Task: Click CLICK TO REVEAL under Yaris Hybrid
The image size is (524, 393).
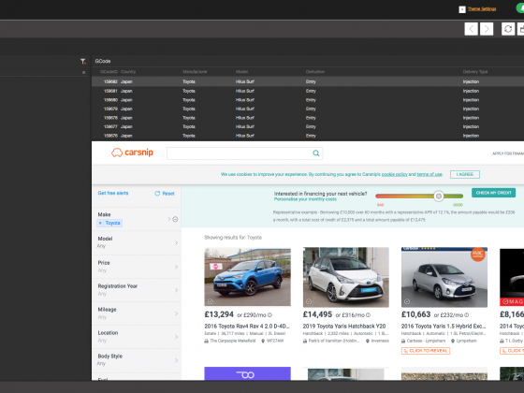Action: (x=426, y=351)
